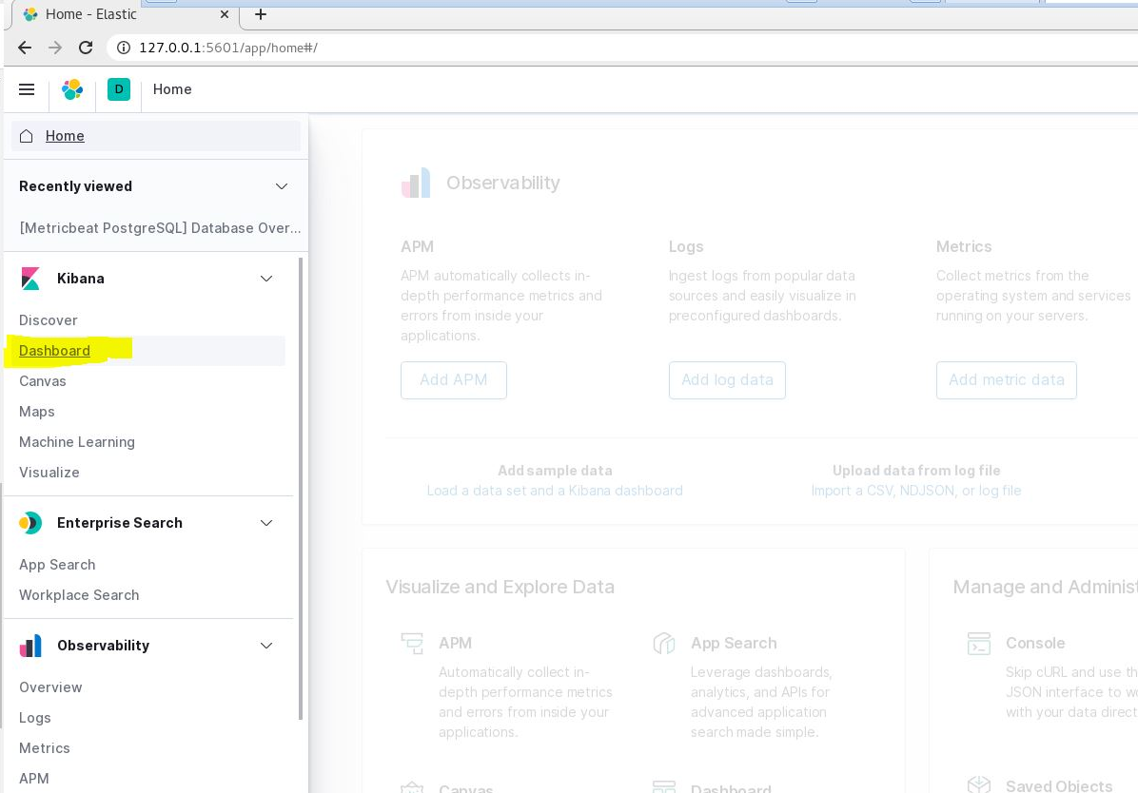Open Machine Learning in sidebar
Image resolution: width=1138 pixels, height=793 pixels.
point(77,442)
